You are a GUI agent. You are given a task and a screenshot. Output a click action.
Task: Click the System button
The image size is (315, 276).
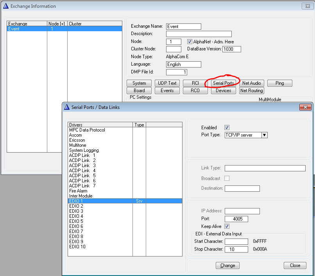click(139, 83)
